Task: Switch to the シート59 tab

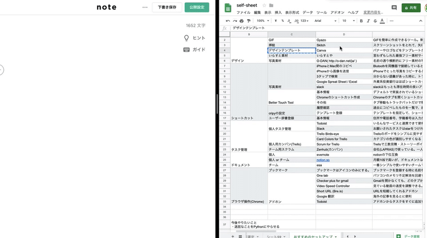Action: tap(274, 236)
